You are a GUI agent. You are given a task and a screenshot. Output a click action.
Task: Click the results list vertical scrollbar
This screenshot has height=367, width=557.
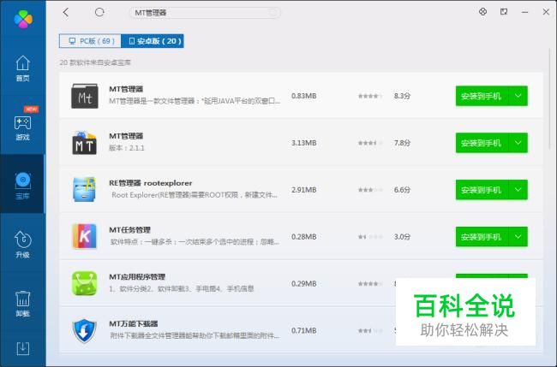point(551,99)
